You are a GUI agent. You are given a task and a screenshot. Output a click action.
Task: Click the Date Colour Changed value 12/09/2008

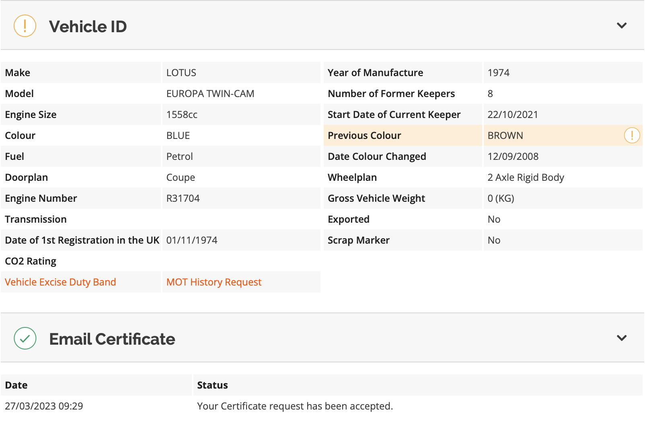tap(513, 157)
